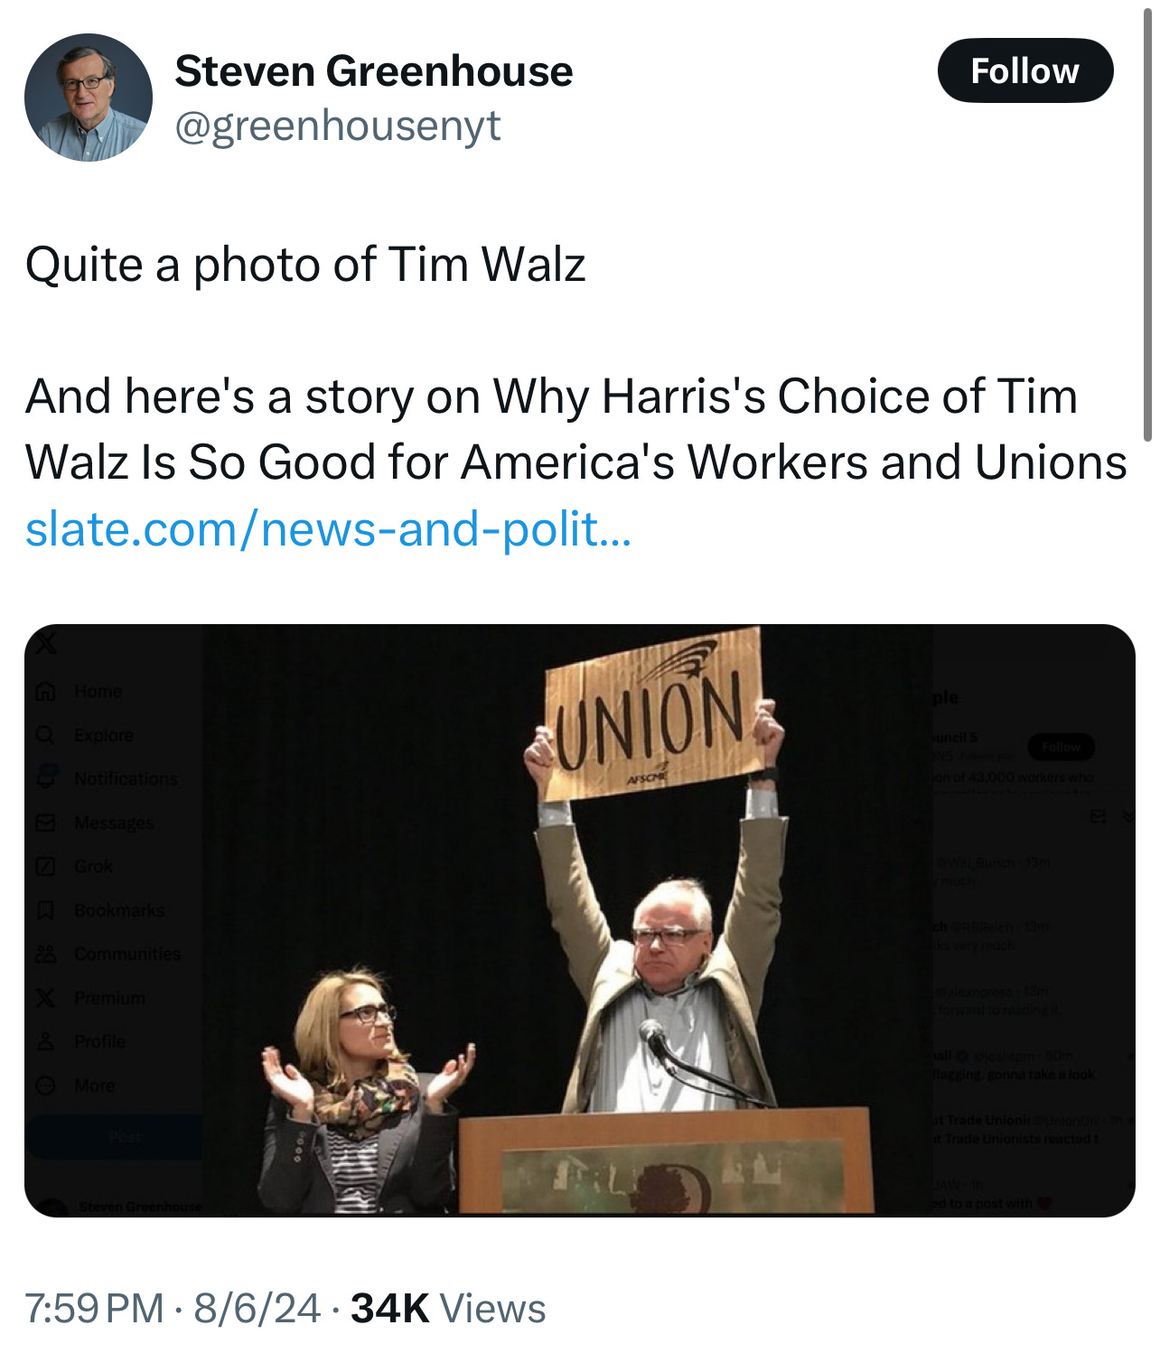Open Steven Greenhouse's profile picture
Image resolution: width=1160 pixels, height=1353 pixels.
tap(89, 98)
